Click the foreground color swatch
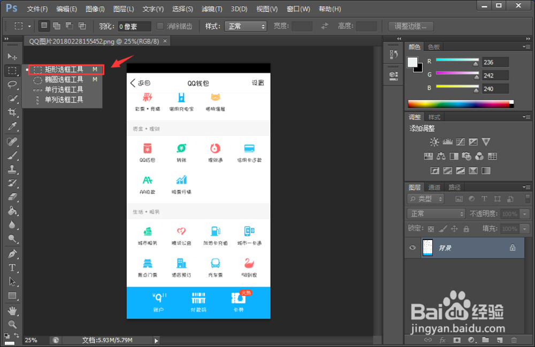The image size is (535, 347). tap(412, 62)
